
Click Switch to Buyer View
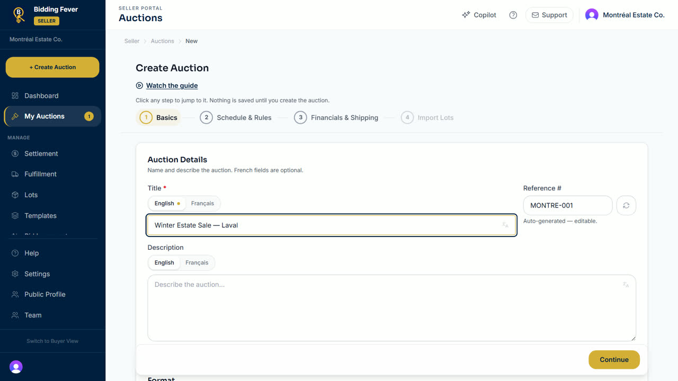point(52,341)
